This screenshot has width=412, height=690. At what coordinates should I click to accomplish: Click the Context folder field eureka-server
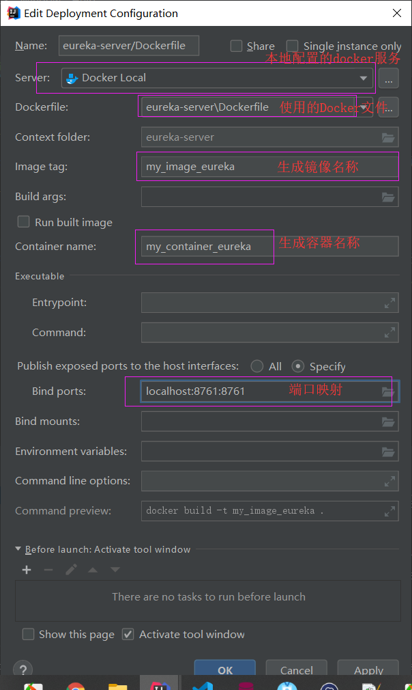[x=269, y=137]
